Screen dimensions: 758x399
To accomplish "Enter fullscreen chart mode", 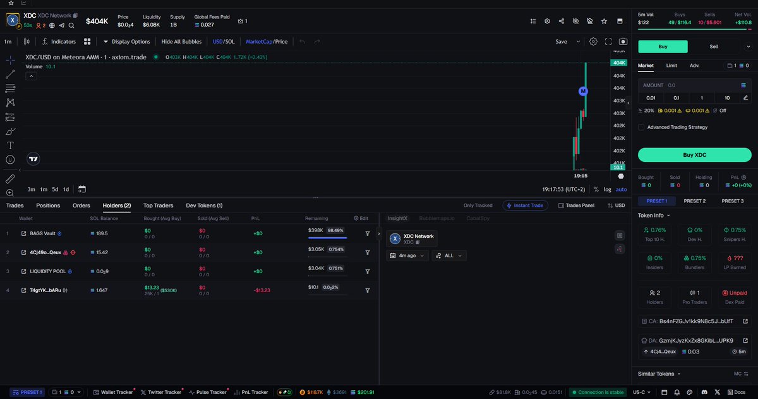I will coord(608,42).
